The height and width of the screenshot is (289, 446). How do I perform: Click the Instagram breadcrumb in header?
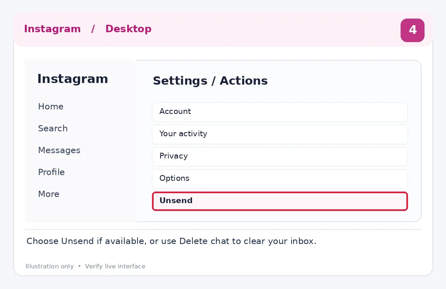52,29
